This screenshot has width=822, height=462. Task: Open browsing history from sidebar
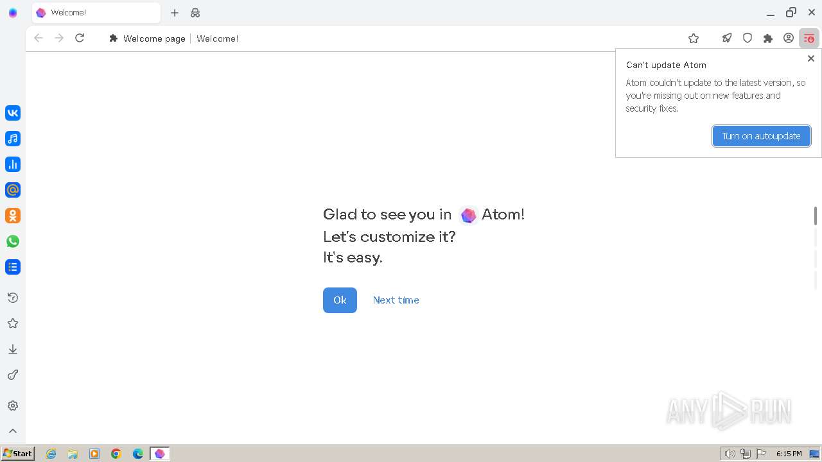13,298
